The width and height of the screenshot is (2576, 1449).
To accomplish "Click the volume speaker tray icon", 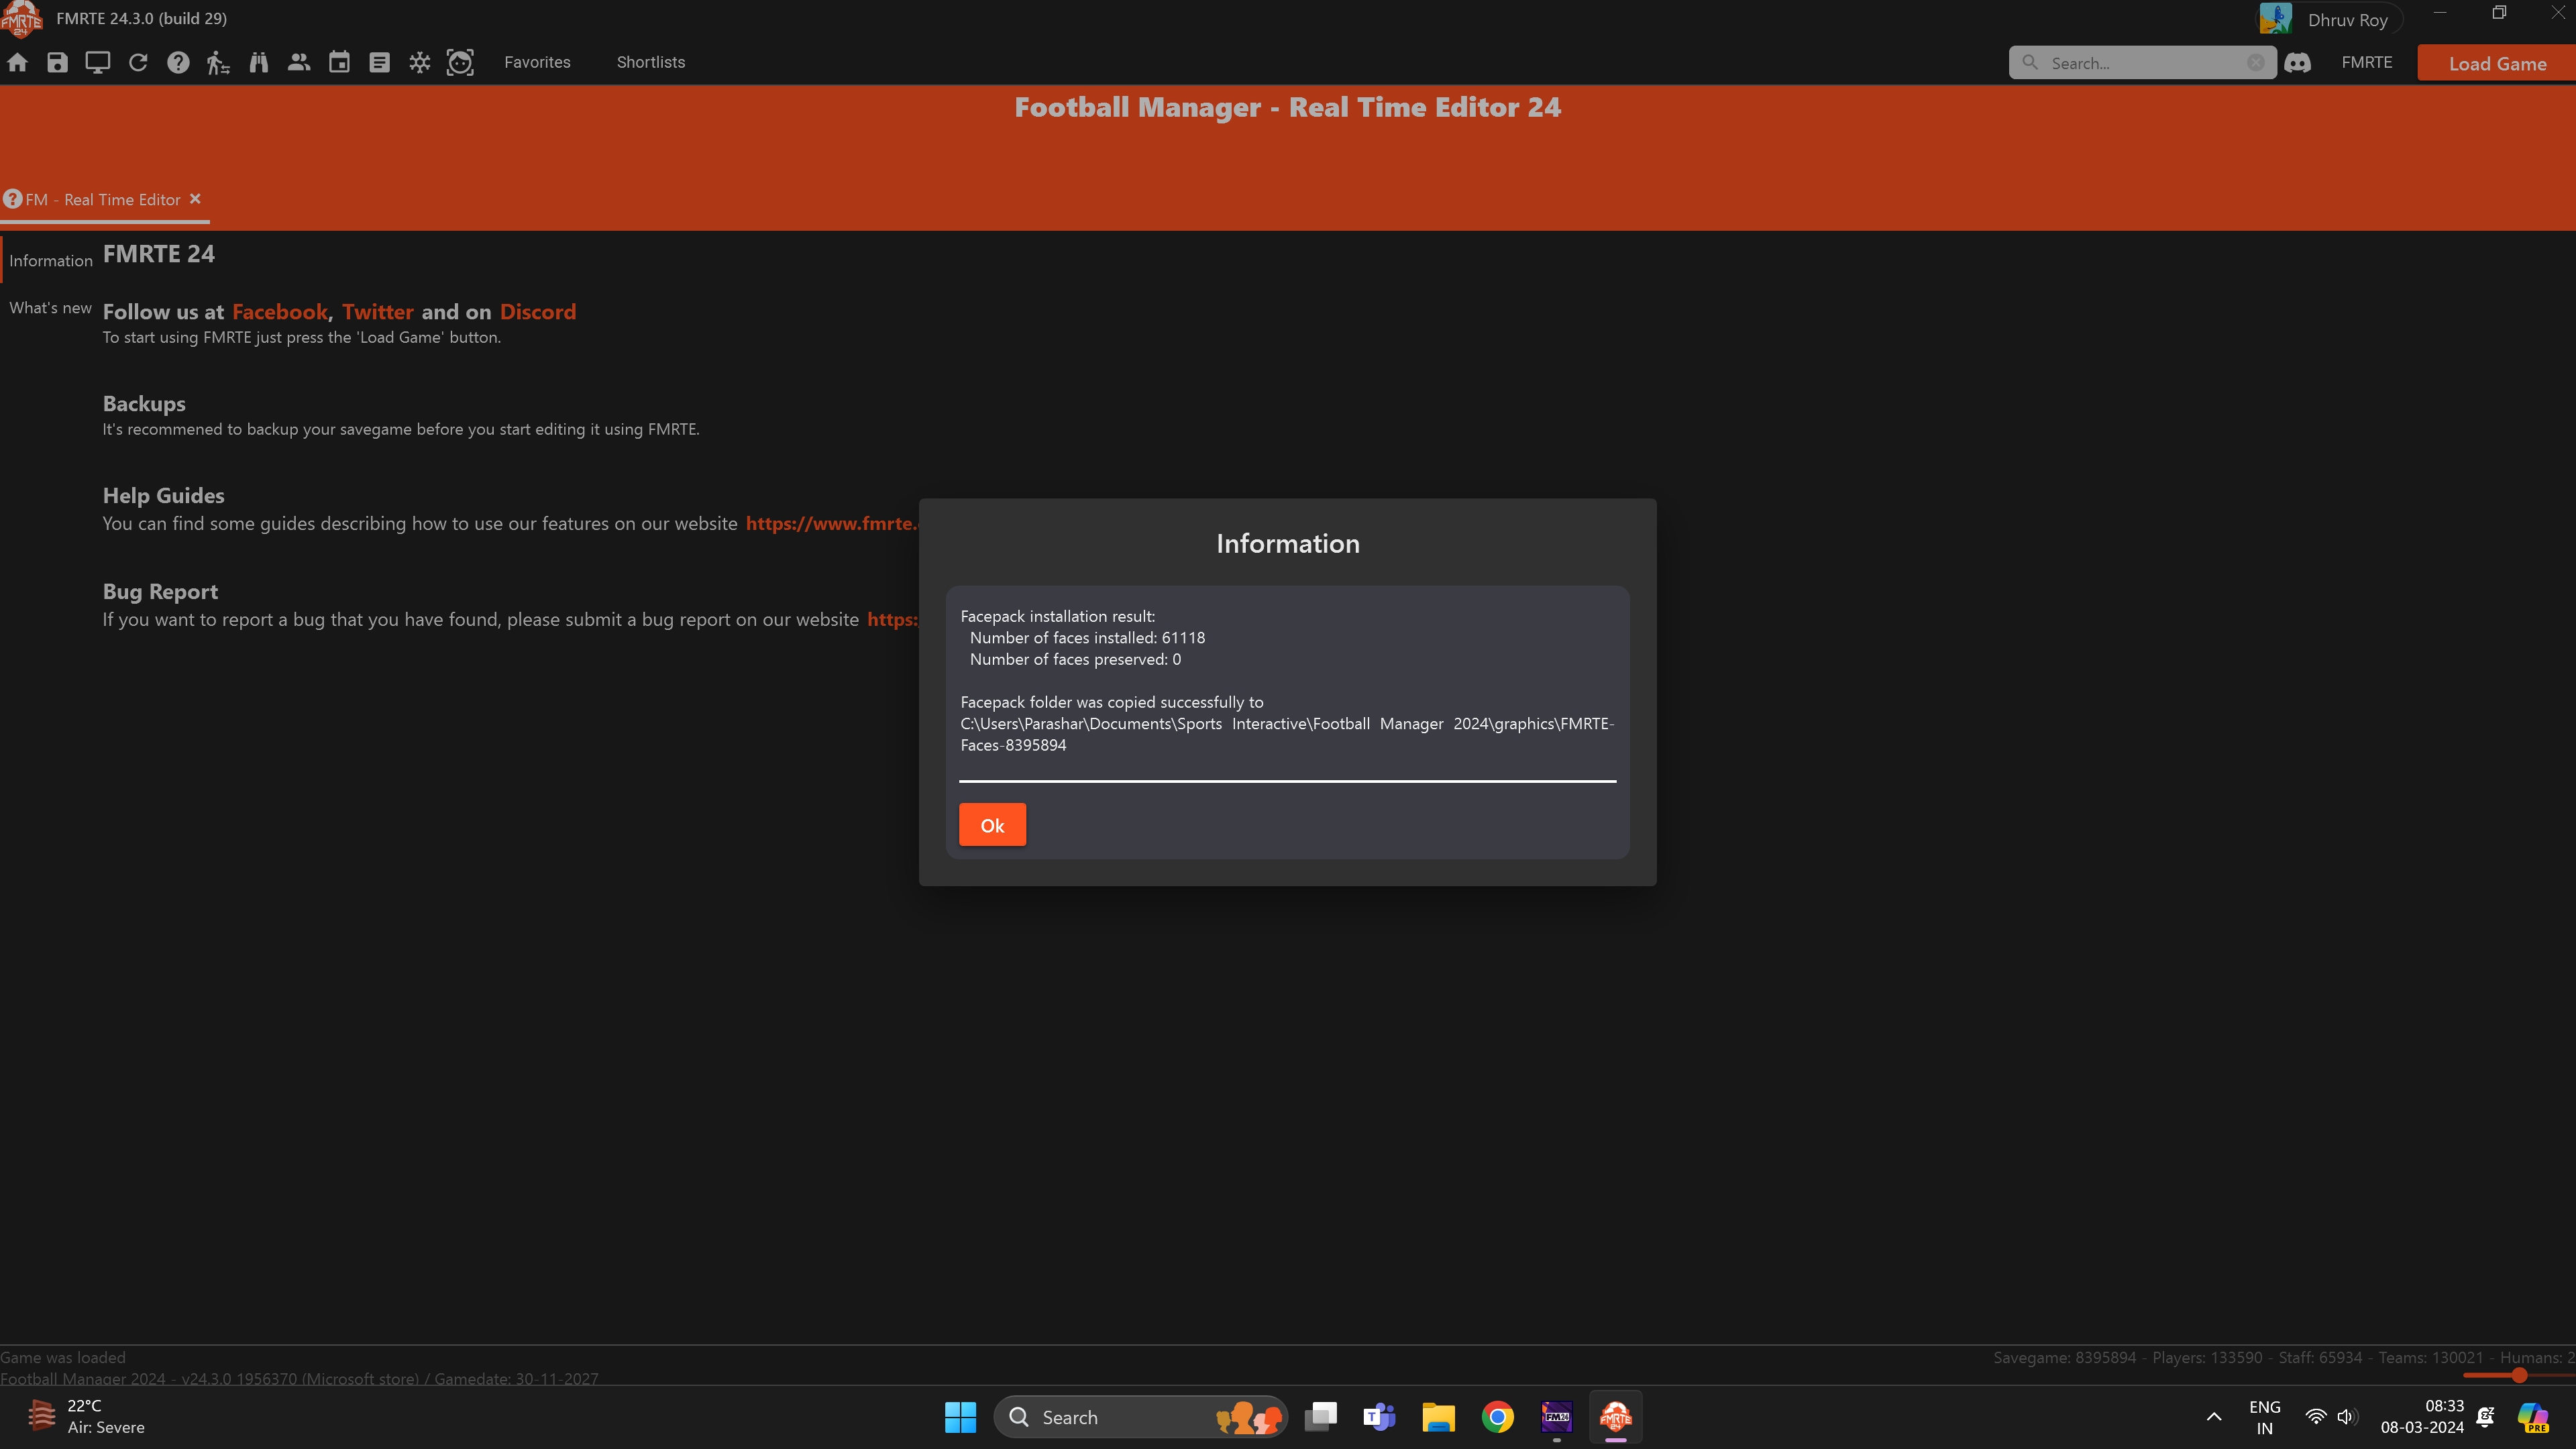I will point(2347,1417).
